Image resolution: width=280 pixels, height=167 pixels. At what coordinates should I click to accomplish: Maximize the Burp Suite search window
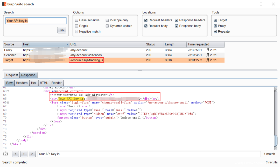261,4
